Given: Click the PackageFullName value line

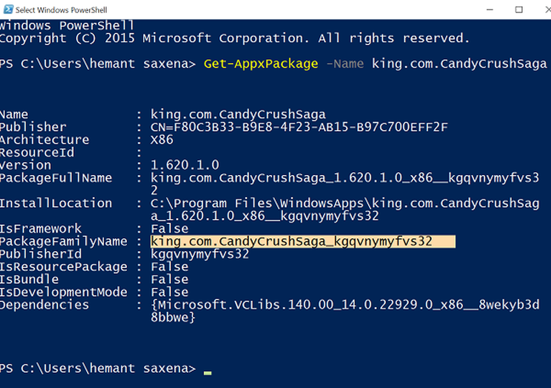Looking at the screenshot, I should pyautogui.click(x=344, y=178).
